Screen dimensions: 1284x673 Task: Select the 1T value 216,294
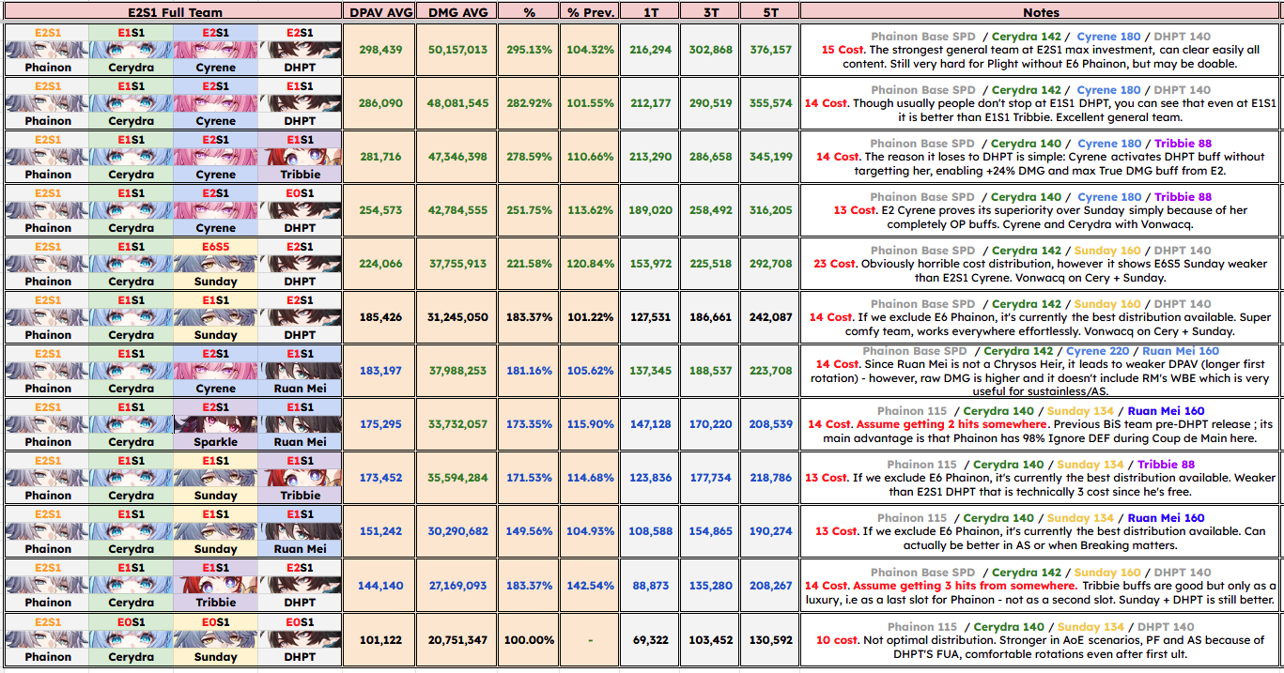tap(651, 50)
